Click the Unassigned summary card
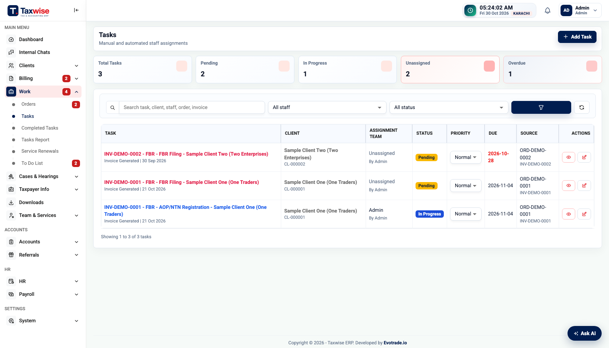 [450, 69]
